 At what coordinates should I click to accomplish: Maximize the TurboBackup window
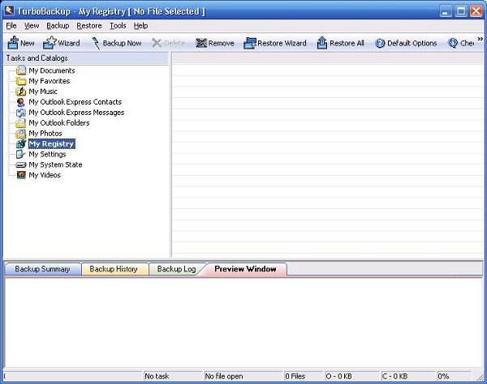(461, 11)
